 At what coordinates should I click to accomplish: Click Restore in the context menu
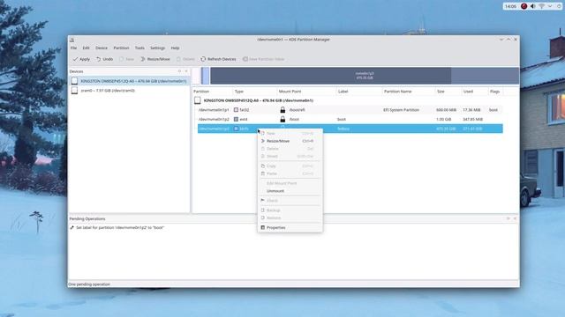pos(290,217)
